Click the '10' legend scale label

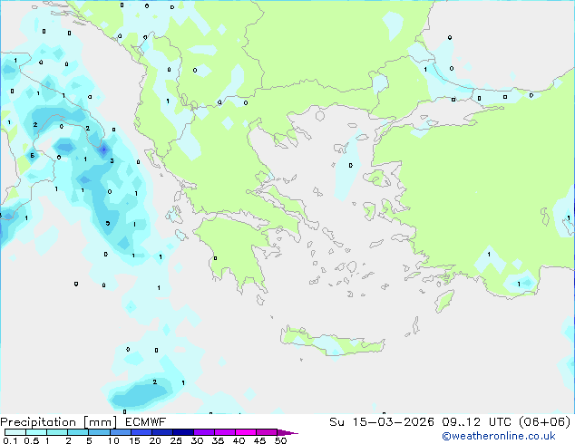[x=113, y=440]
